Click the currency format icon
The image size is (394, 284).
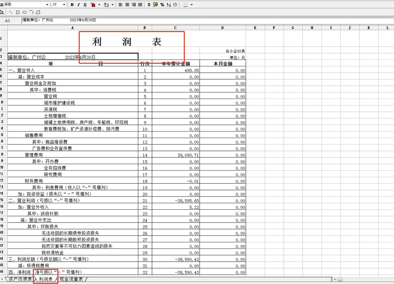(x=156, y=5)
